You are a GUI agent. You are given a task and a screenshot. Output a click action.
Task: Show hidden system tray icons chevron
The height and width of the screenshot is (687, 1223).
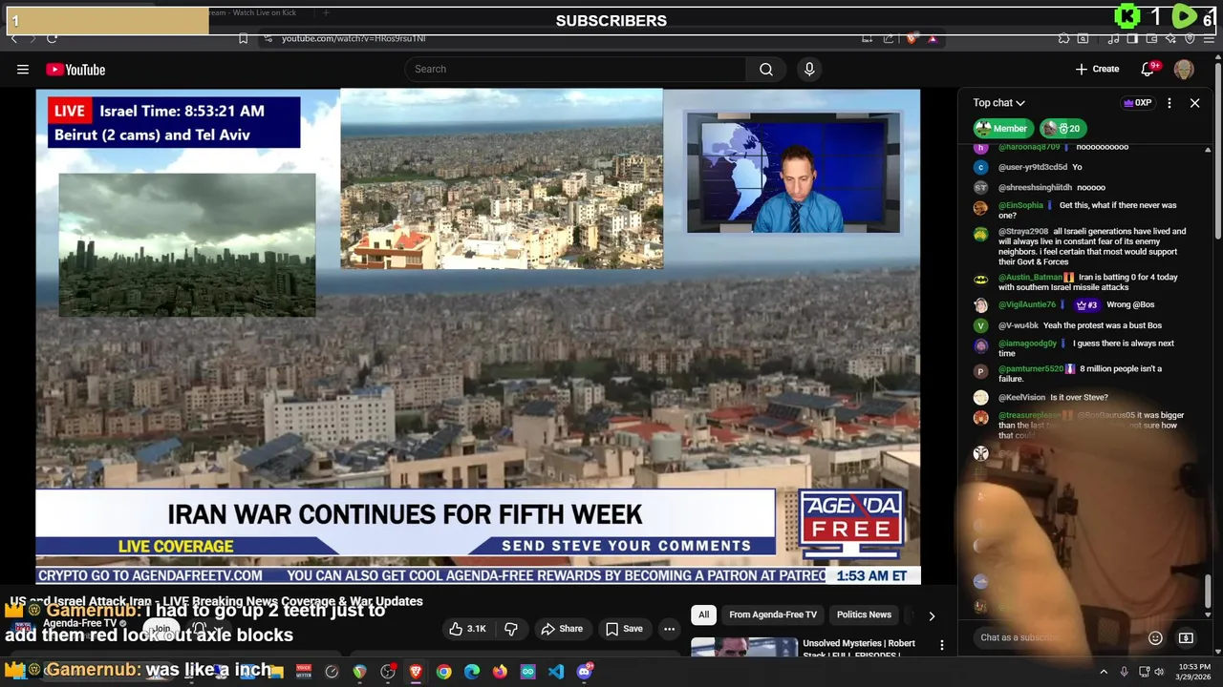(1104, 672)
